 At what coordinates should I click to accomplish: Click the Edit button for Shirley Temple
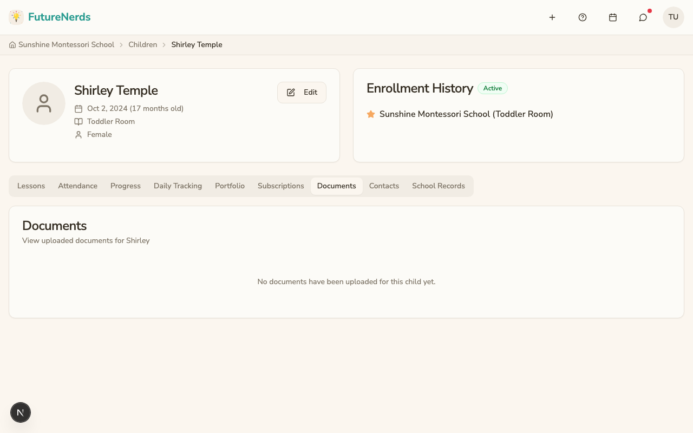coord(302,92)
